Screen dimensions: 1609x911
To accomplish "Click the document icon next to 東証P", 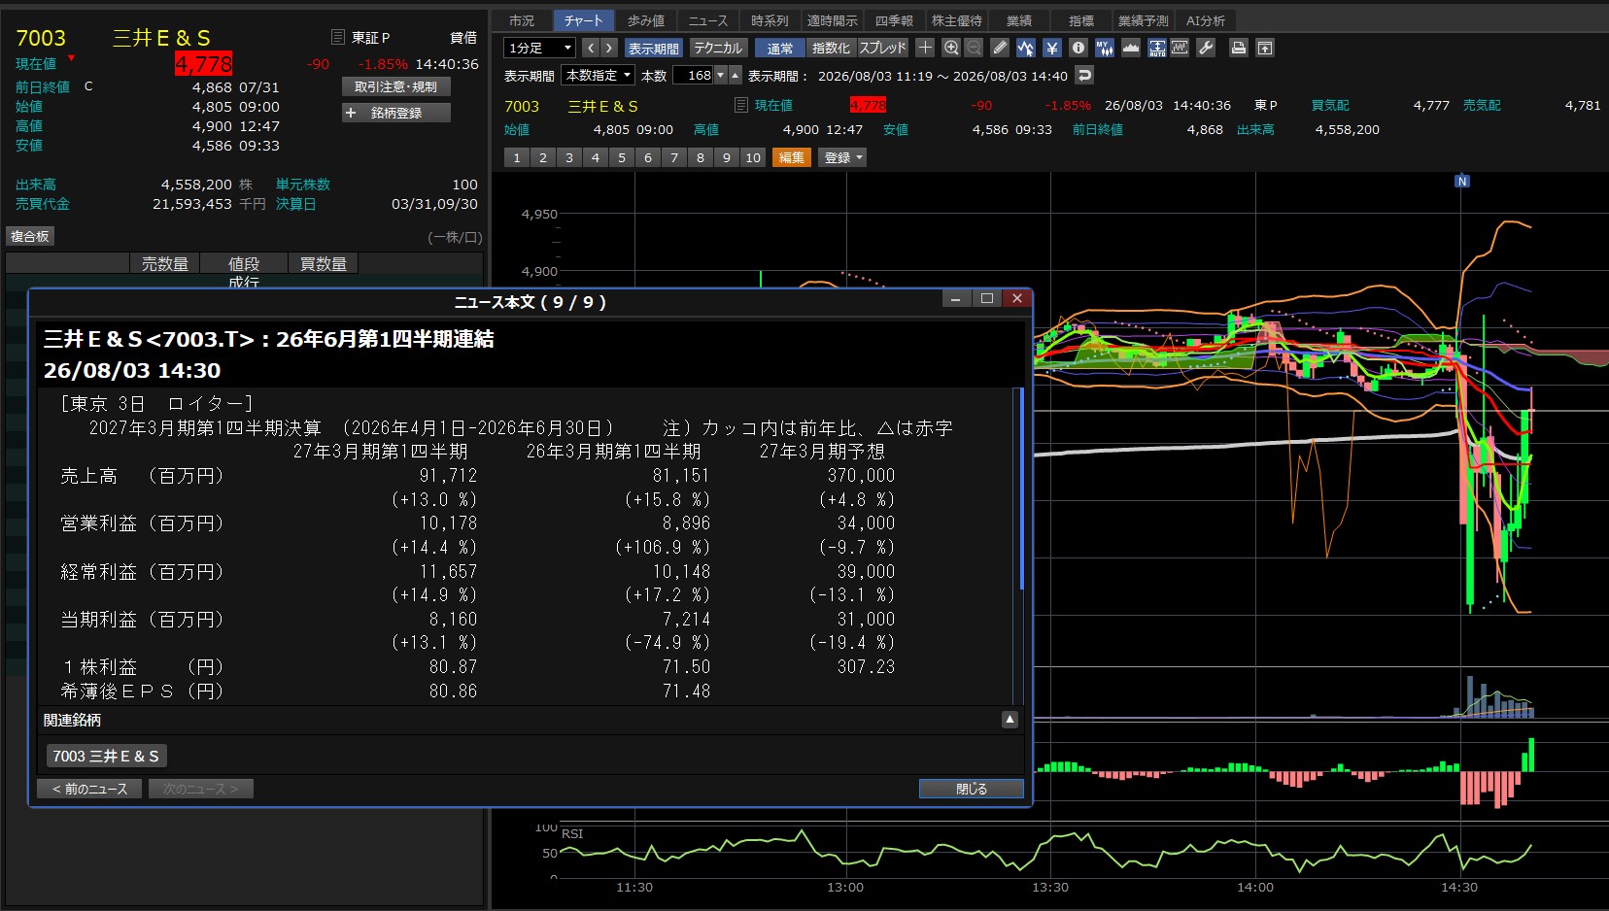I will 338,37.
